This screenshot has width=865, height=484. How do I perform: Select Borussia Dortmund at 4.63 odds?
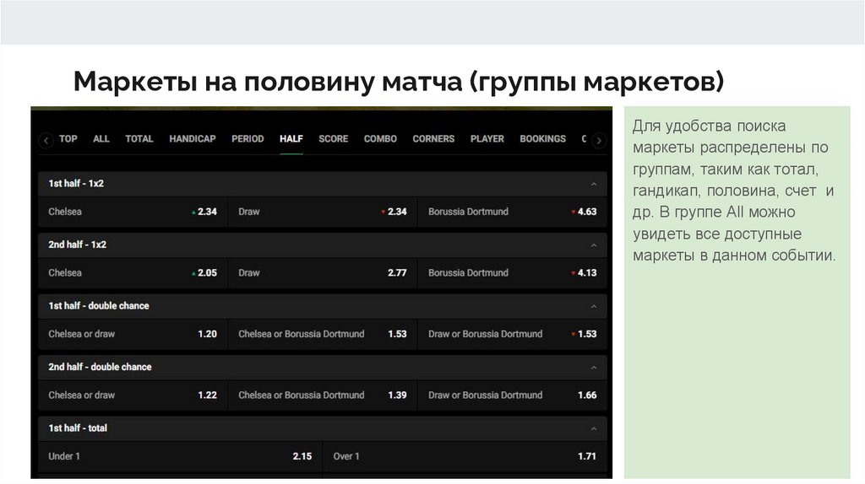(x=513, y=212)
